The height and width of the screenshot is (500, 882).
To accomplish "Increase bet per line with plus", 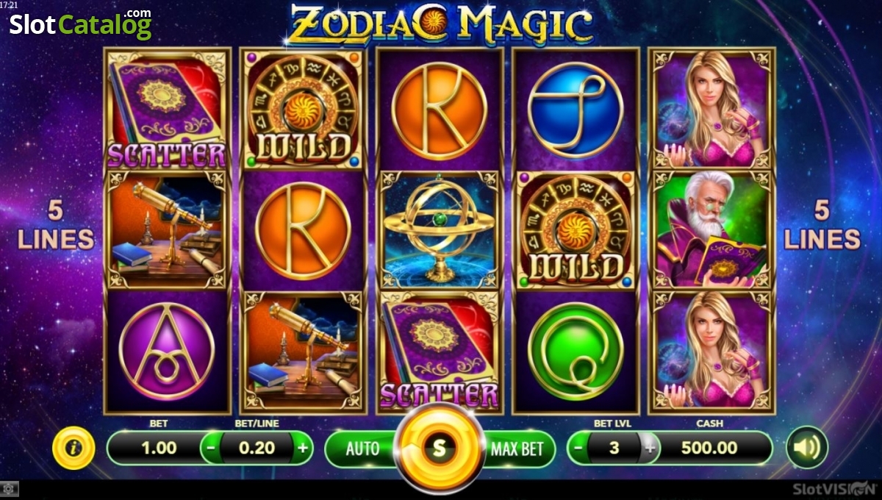I will pyautogui.click(x=302, y=447).
